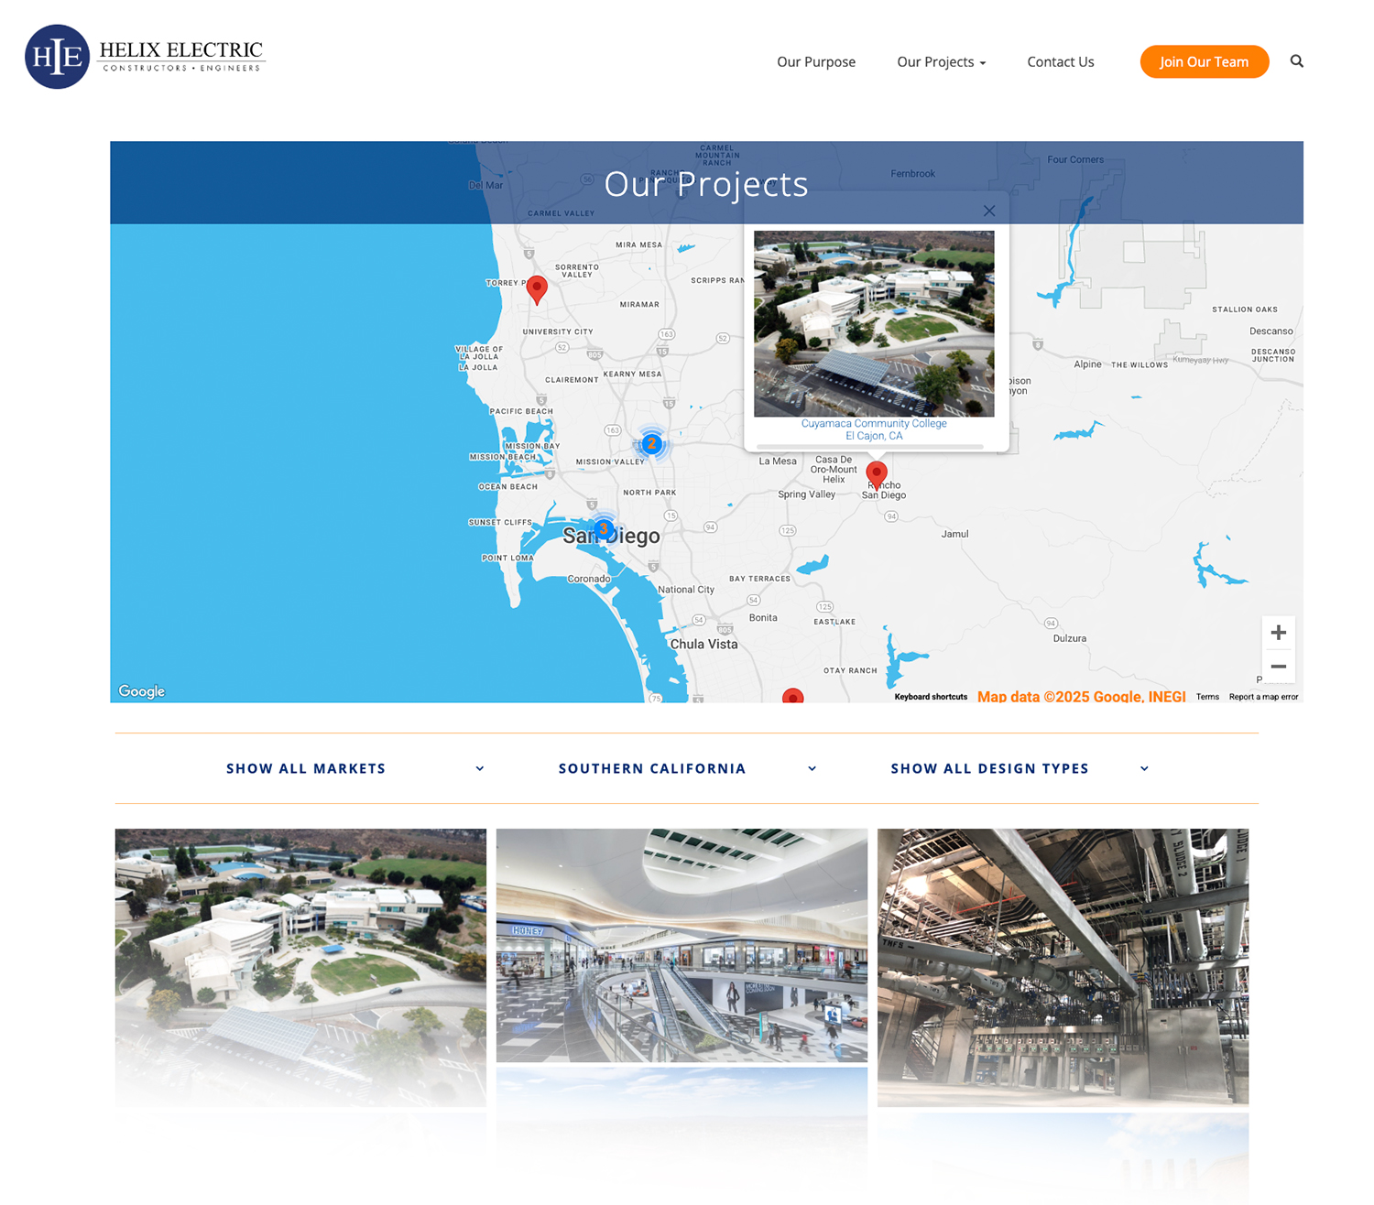The height and width of the screenshot is (1205, 1374).
Task: Open the site search magnifier icon
Action: tap(1296, 61)
